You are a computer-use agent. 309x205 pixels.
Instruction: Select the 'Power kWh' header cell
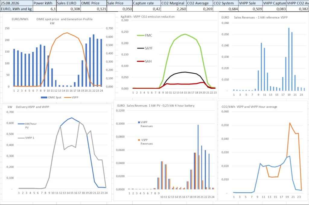click(45, 3)
